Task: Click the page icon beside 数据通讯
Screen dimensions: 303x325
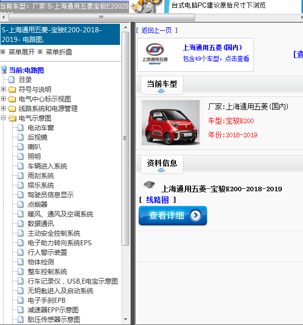Action: click(x=20, y=224)
